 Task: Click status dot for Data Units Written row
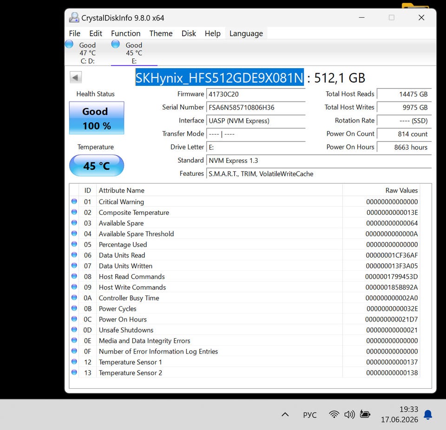pos(74,265)
